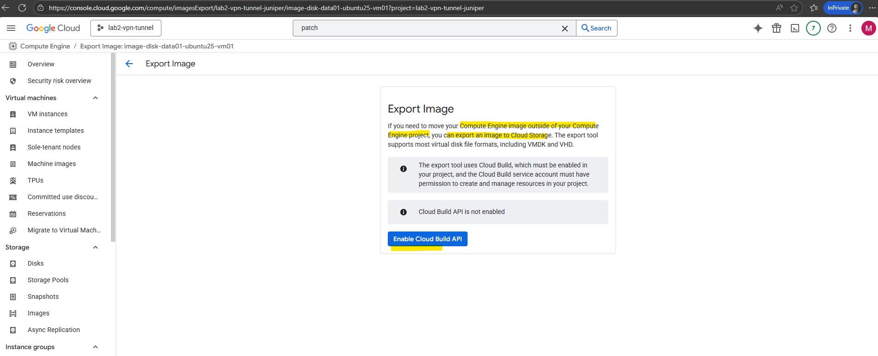Click the Compute Engine breadcrumb link

(45, 46)
